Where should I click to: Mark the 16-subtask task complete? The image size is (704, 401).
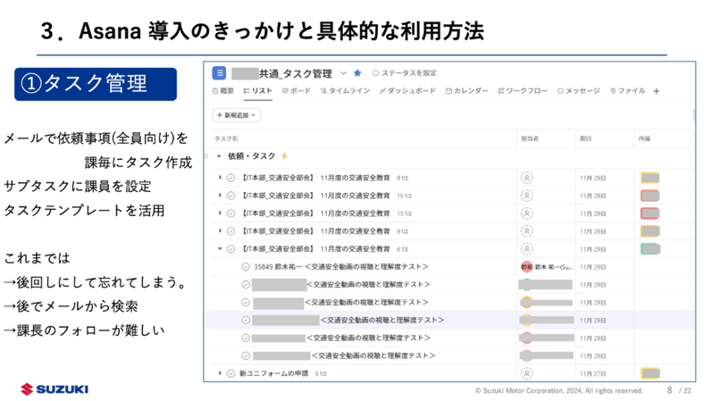pos(230,196)
